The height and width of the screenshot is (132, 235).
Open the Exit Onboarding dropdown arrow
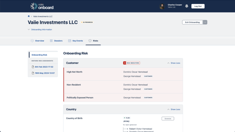point(205,22)
